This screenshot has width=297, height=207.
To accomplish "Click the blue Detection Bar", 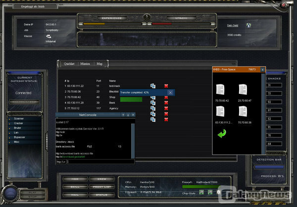I will pyautogui.click(x=269, y=167).
